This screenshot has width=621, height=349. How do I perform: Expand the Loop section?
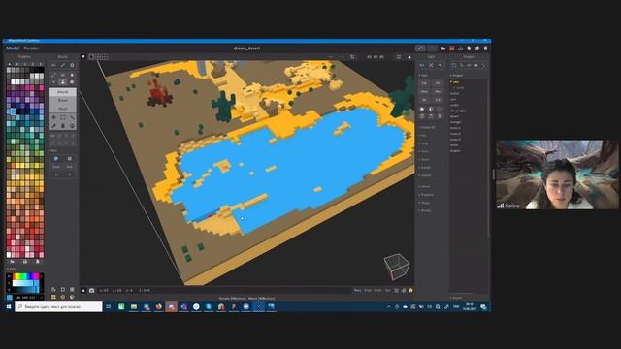tap(424, 143)
